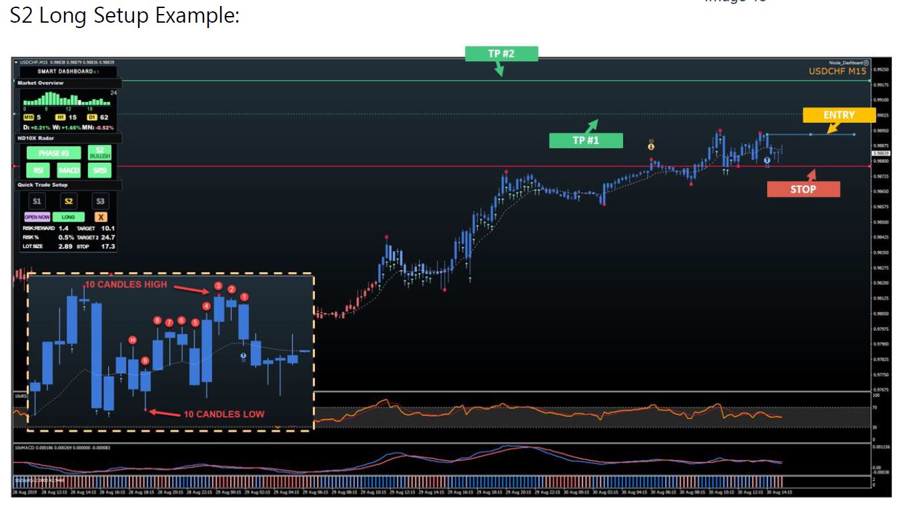Expand the Market Overview section
This screenshot has height=515, width=916.
coord(42,83)
